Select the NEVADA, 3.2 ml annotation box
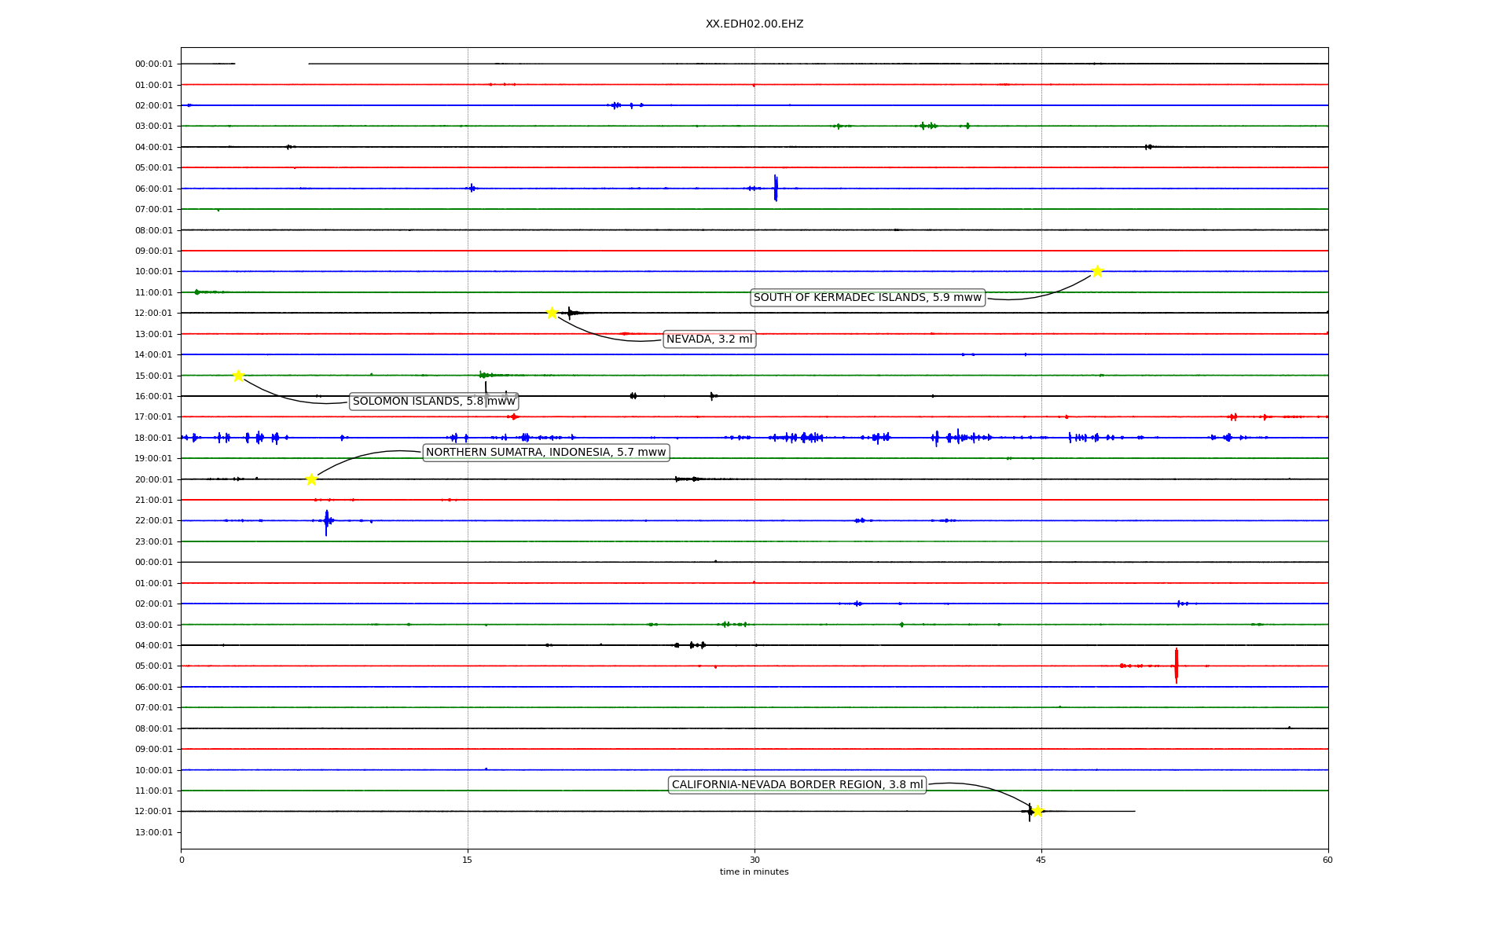1509x943 pixels. point(709,339)
